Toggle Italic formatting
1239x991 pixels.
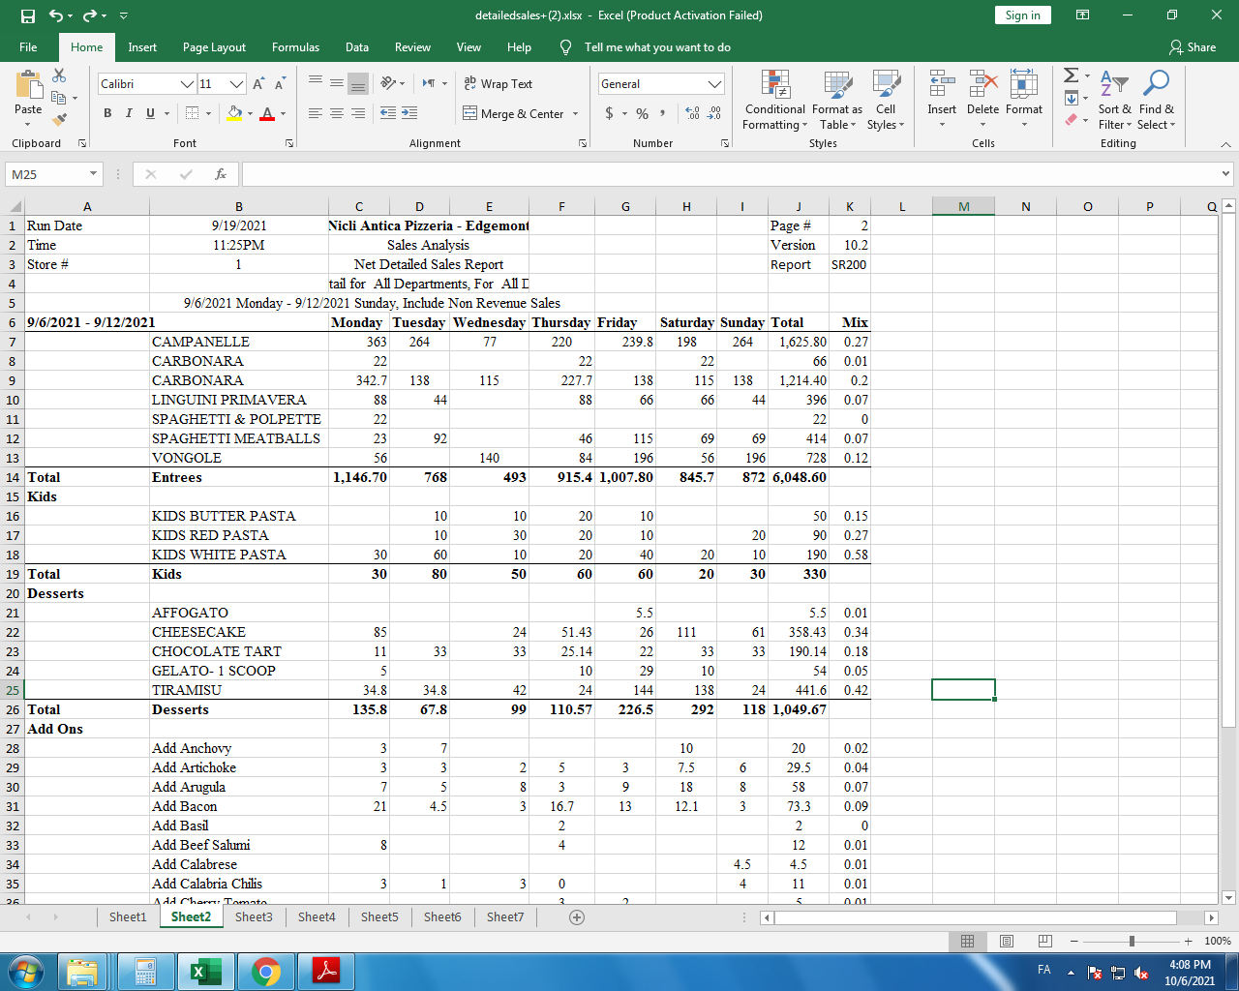129,113
